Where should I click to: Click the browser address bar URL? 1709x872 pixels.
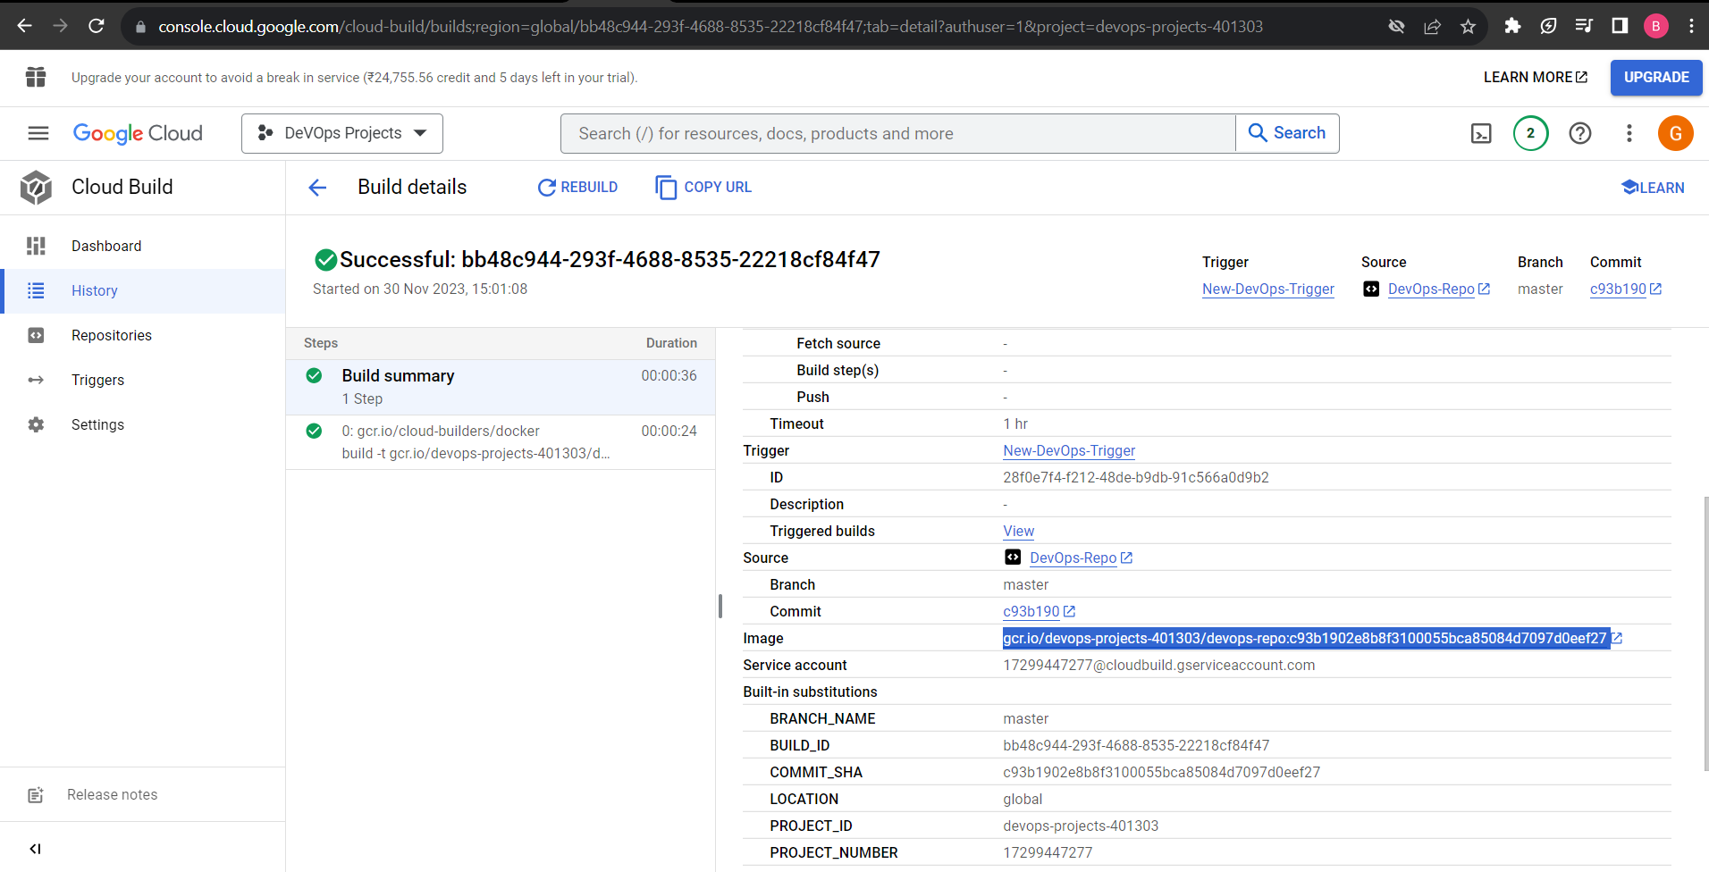tap(711, 27)
